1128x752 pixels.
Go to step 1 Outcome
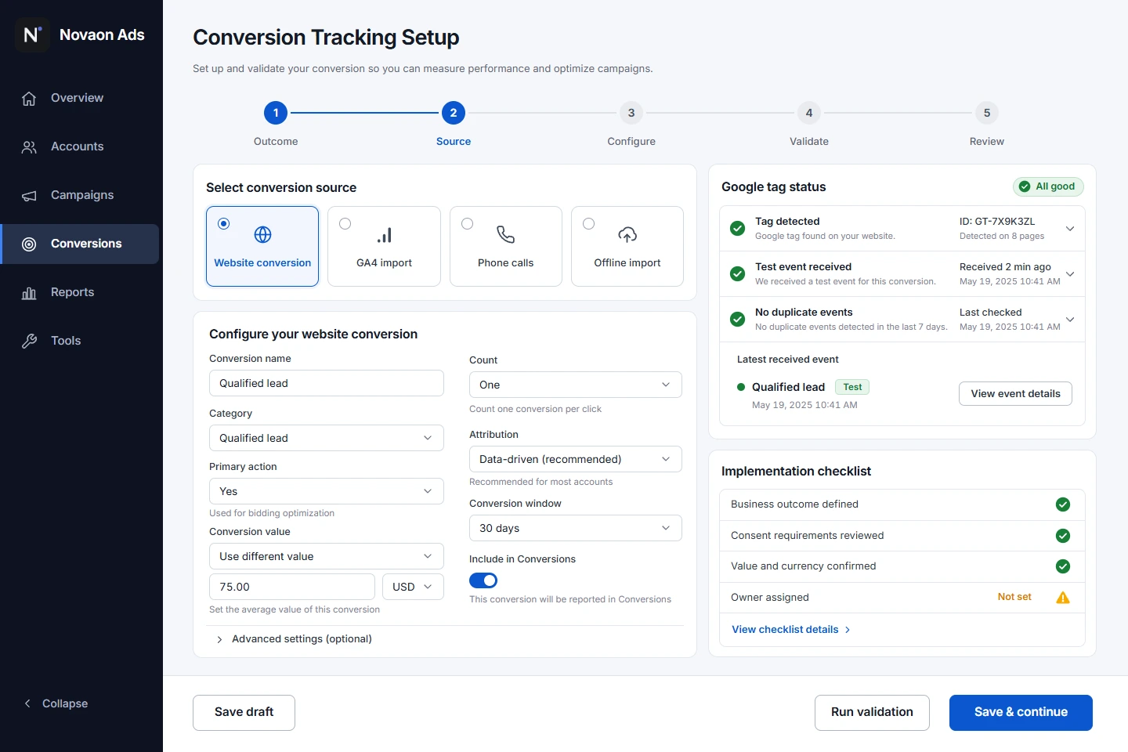(276, 113)
